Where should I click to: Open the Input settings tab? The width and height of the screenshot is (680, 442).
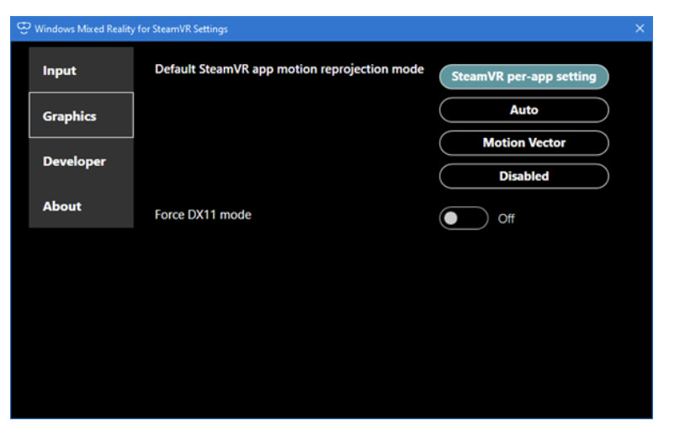click(81, 70)
